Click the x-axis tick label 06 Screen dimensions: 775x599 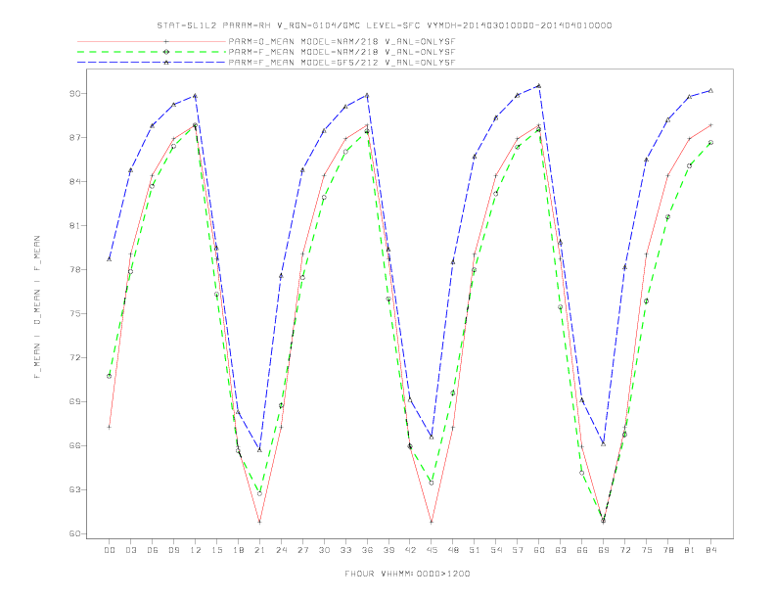click(x=152, y=550)
